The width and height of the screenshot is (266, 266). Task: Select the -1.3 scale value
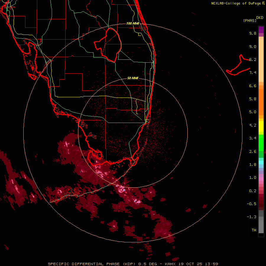pos(252,217)
